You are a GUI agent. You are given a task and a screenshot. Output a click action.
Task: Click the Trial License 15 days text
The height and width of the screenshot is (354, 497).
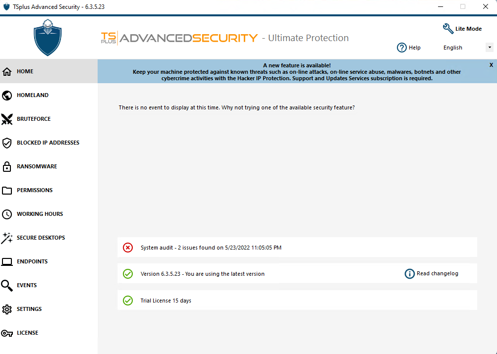pyautogui.click(x=166, y=301)
